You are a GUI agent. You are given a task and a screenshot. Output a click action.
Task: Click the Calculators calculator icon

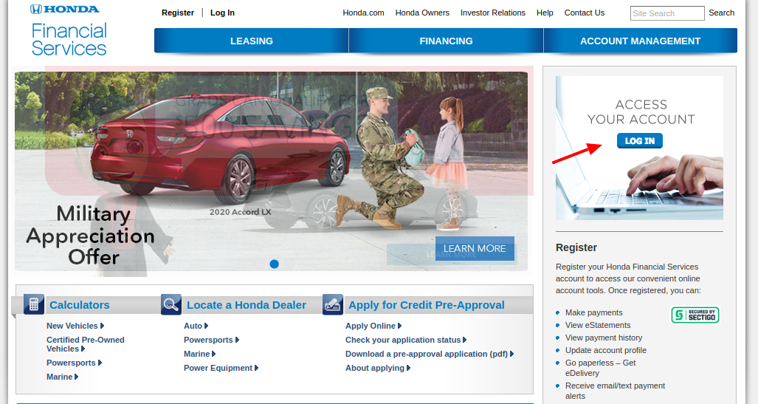coord(34,304)
